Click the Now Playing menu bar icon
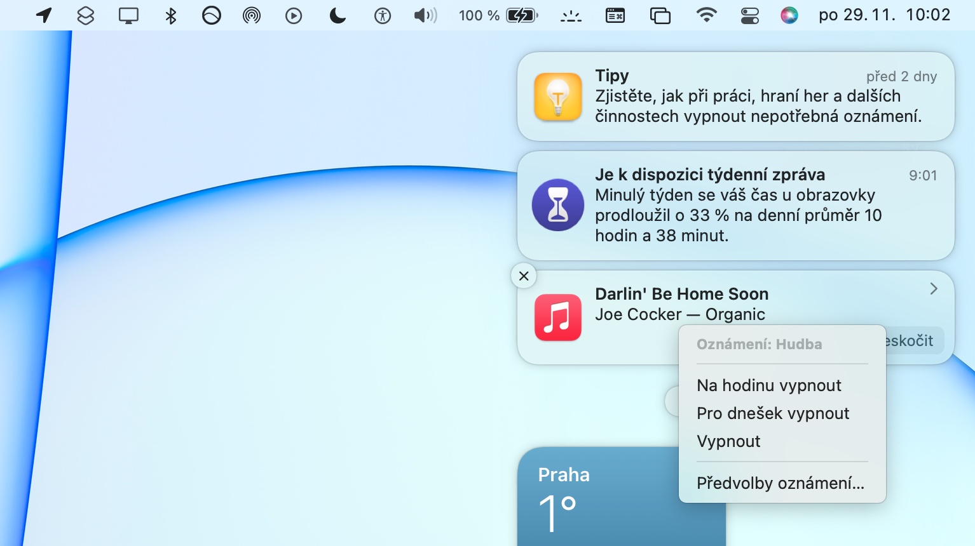 (x=294, y=15)
